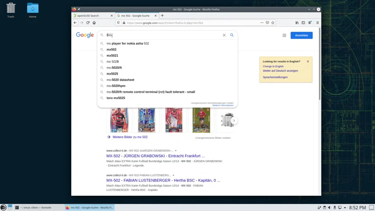Switch to the openSUSE Search tab
The image size is (375, 211).
click(90, 16)
